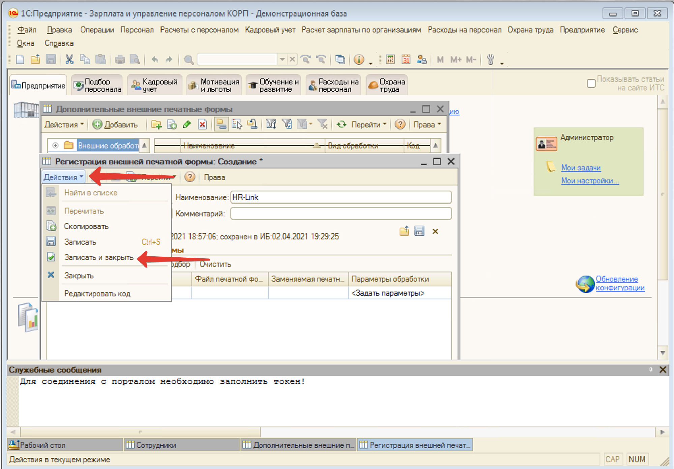Click the Copy icon in main toolbar
The width and height of the screenshot is (674, 469).
point(85,60)
